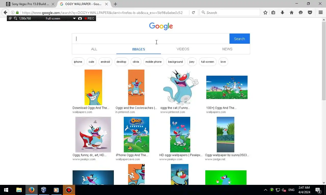Viewport: 326px width, 195px height.
Task: Show hidden system tray icons
Action: pos(266,190)
